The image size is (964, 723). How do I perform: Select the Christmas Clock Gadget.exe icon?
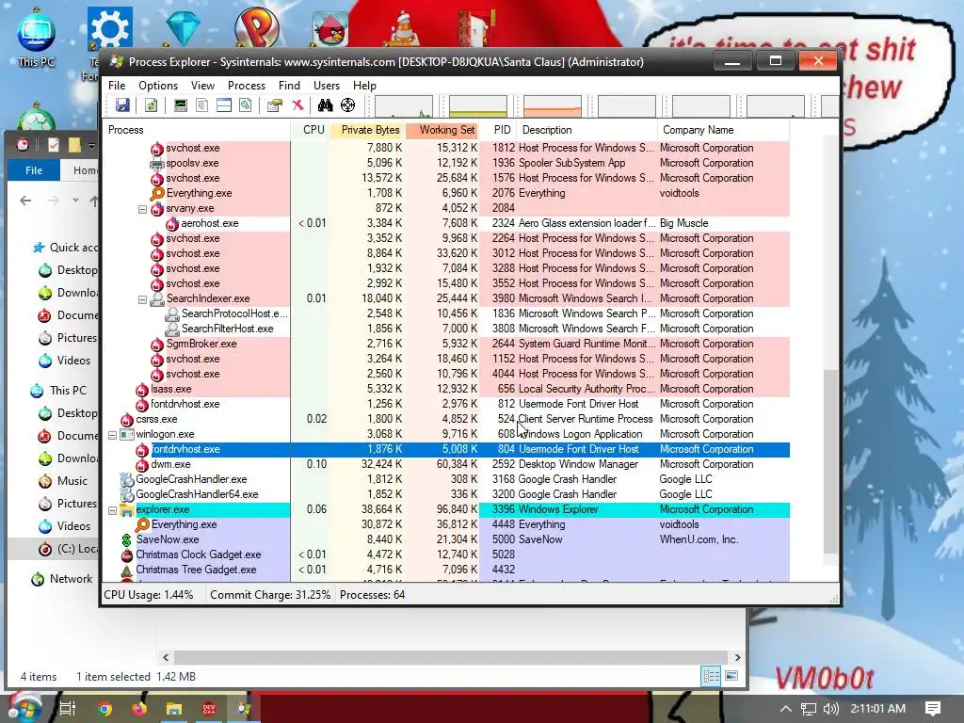(x=127, y=554)
